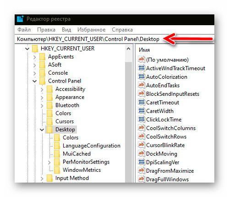The image size is (229, 197).
Task: Expand the PerMonitorSettings subkey
Action: 49,162
